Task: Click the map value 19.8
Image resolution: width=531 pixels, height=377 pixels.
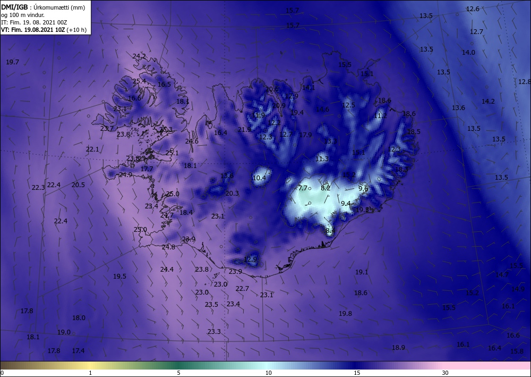Action: pos(346,314)
